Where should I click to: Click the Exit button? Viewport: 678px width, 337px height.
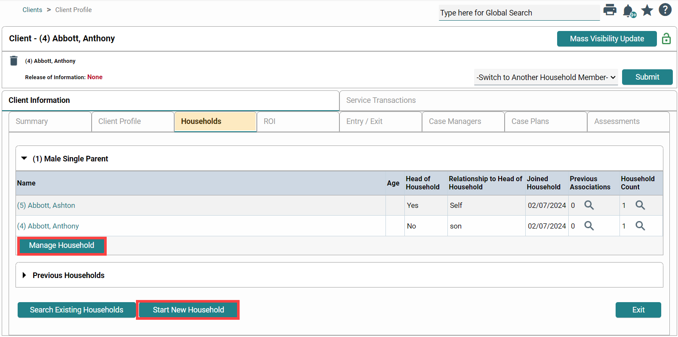click(x=638, y=310)
